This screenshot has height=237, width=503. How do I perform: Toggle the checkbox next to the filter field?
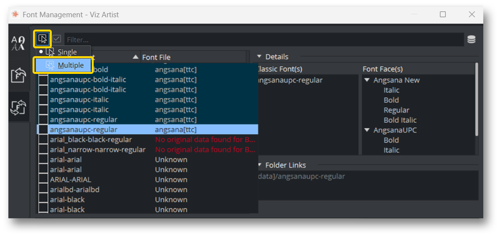57,39
